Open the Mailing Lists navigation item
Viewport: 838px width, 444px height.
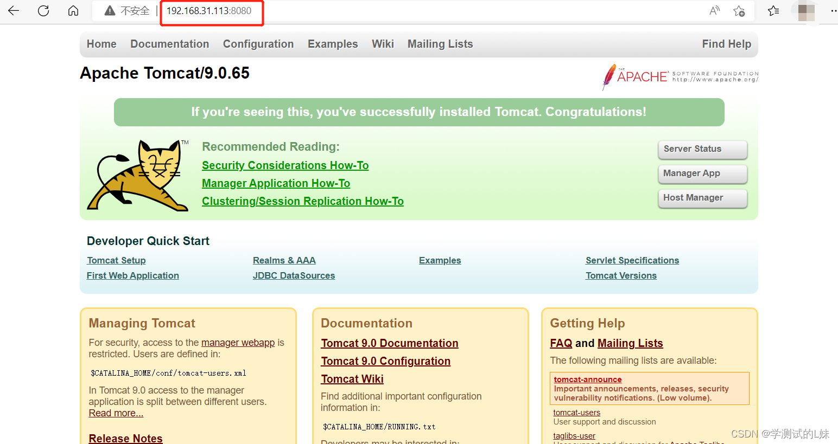coord(440,44)
